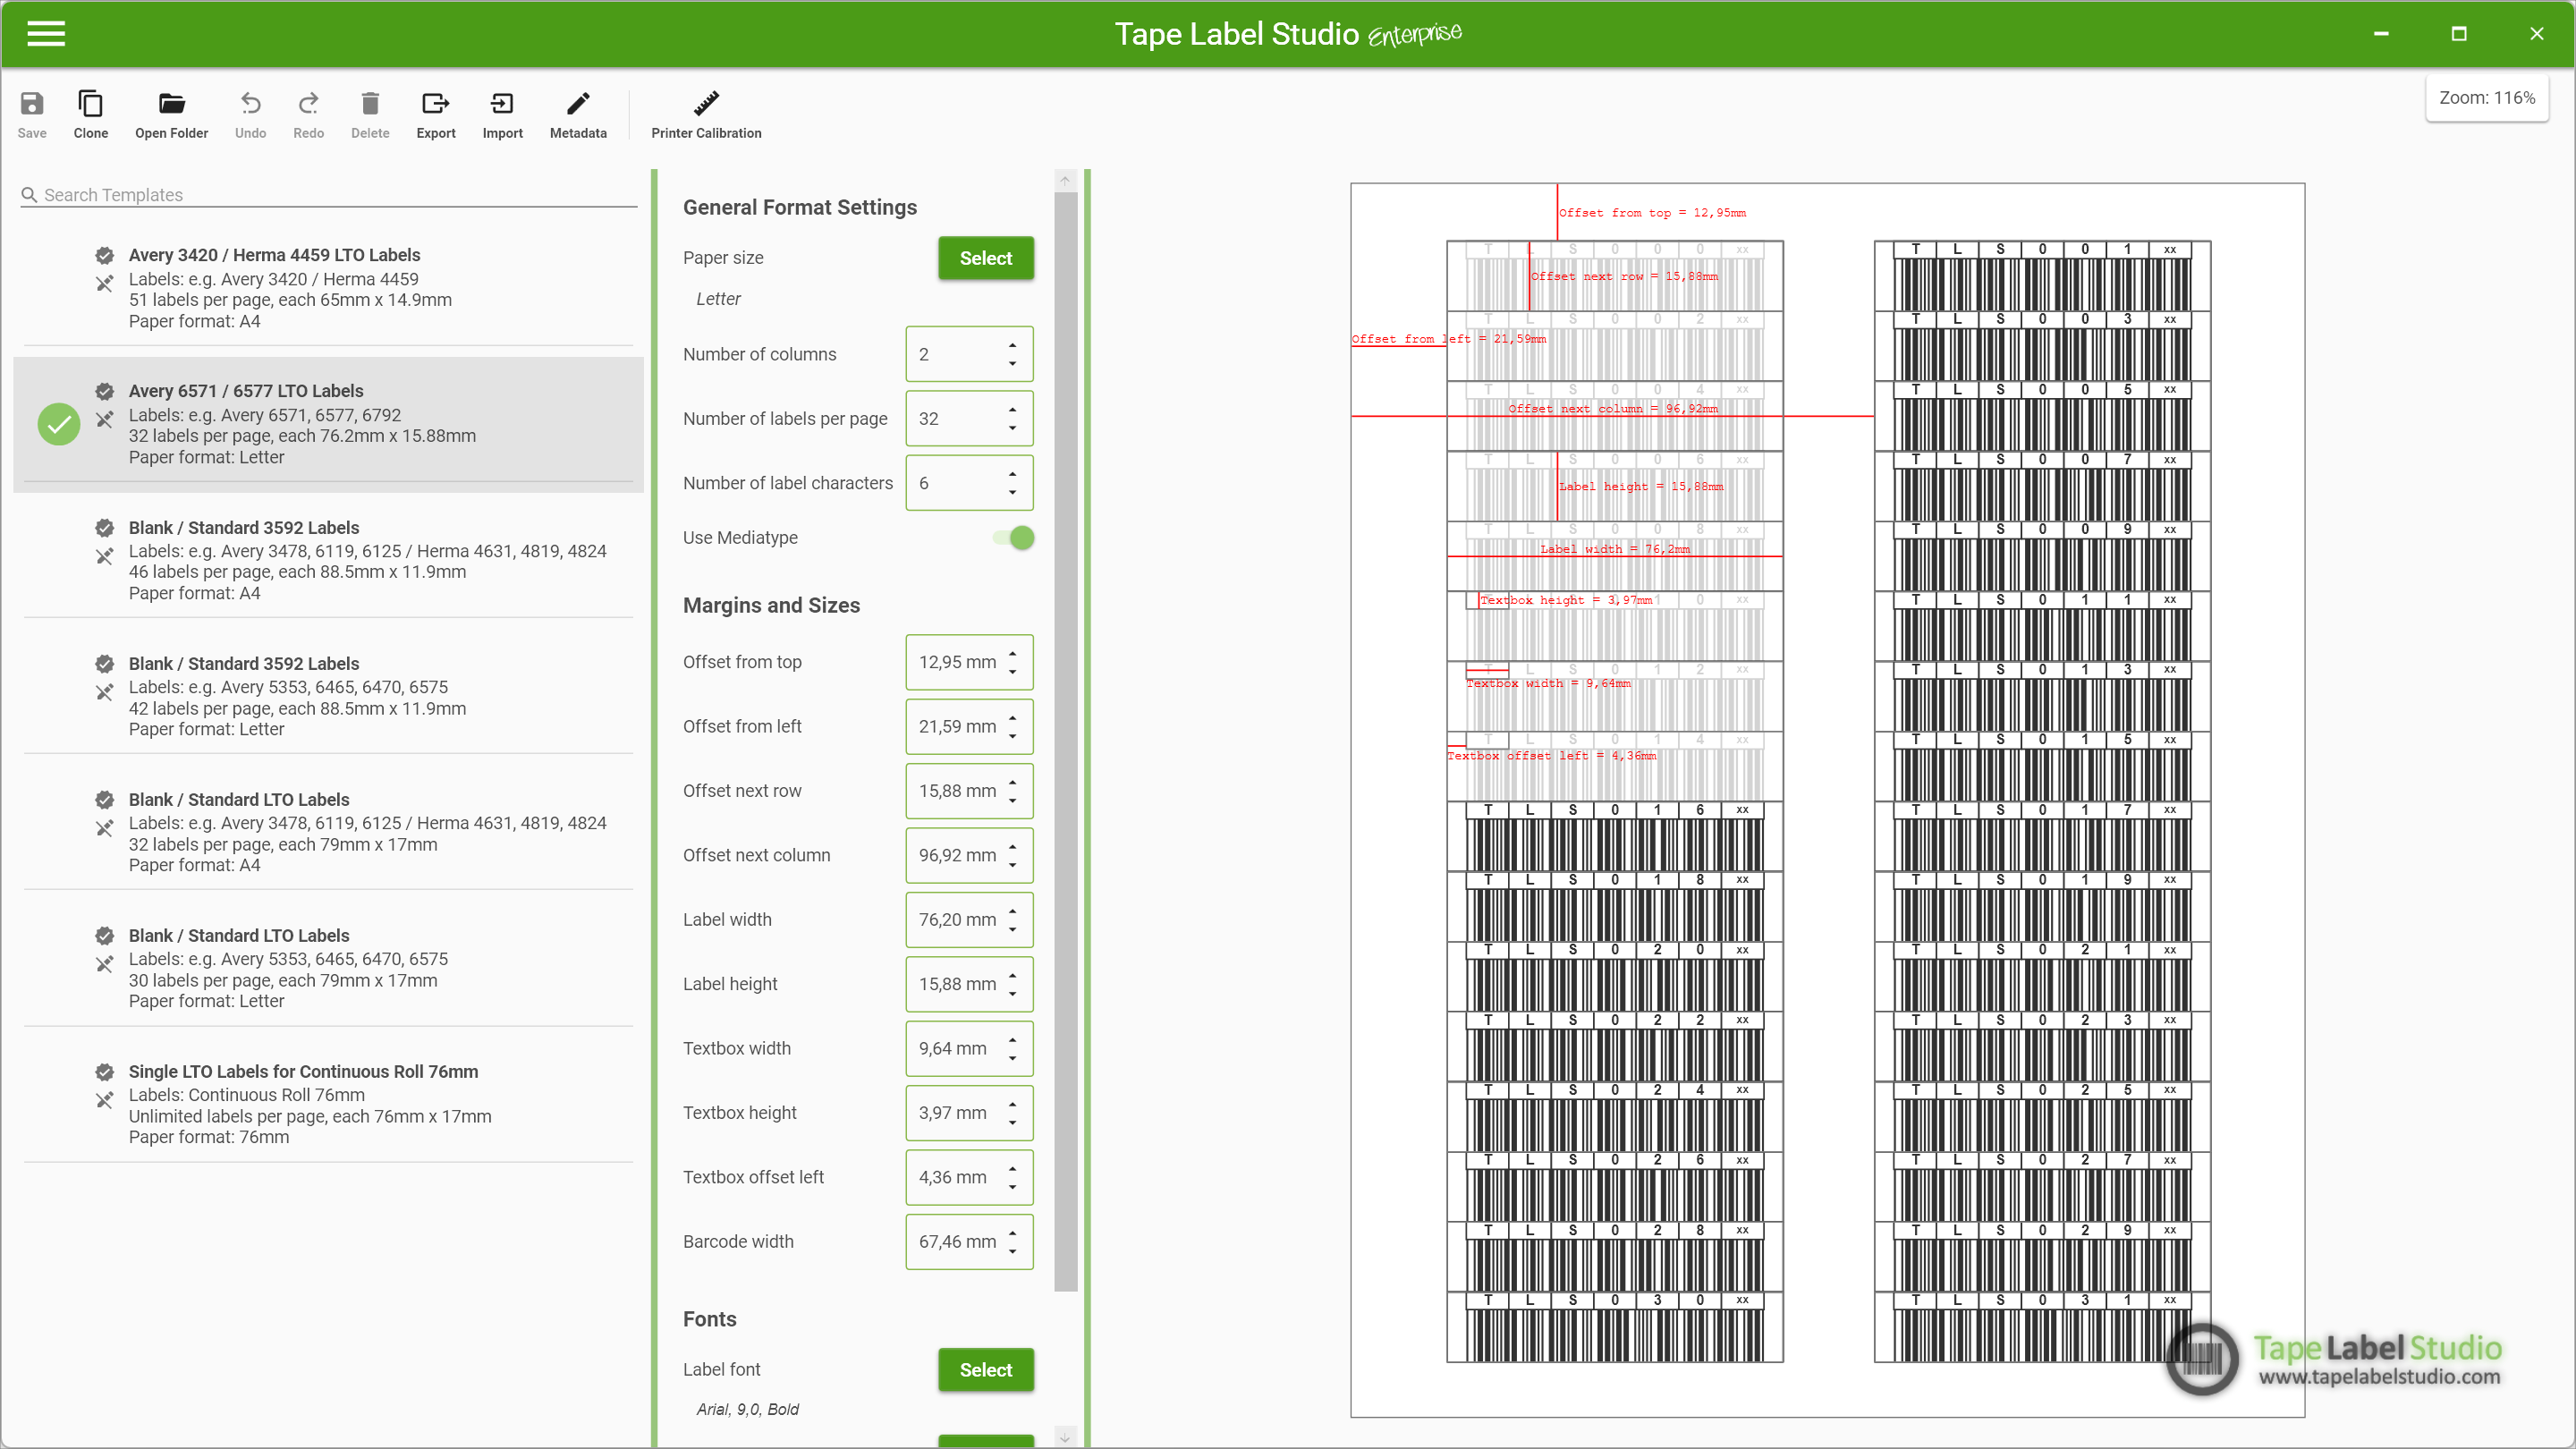Clone the selected template
The image size is (2576, 1449).
[91, 115]
